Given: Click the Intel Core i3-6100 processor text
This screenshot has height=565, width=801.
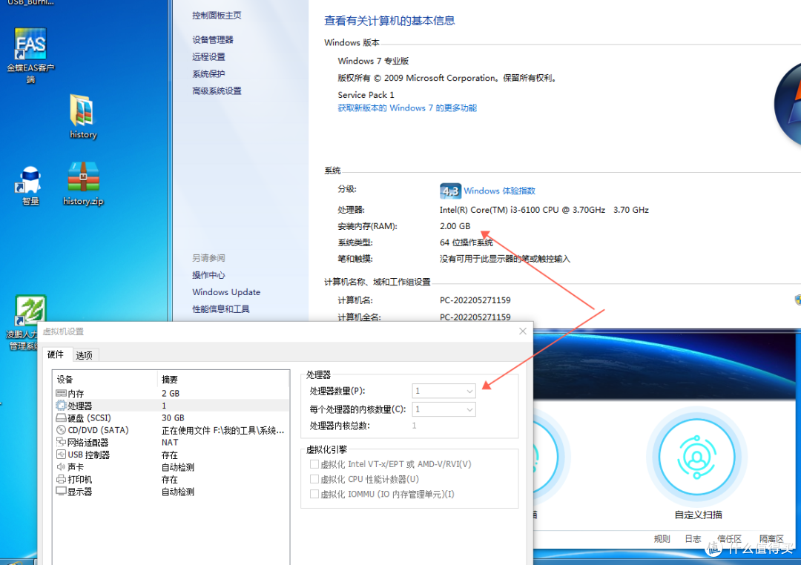Looking at the screenshot, I should pyautogui.click(x=544, y=209).
